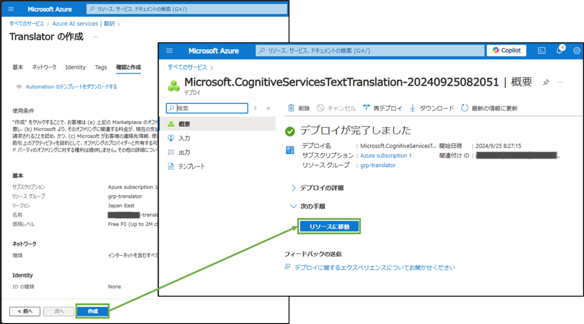Click deployment cubes icon beside title
584x324 pixels.
[x=174, y=86]
